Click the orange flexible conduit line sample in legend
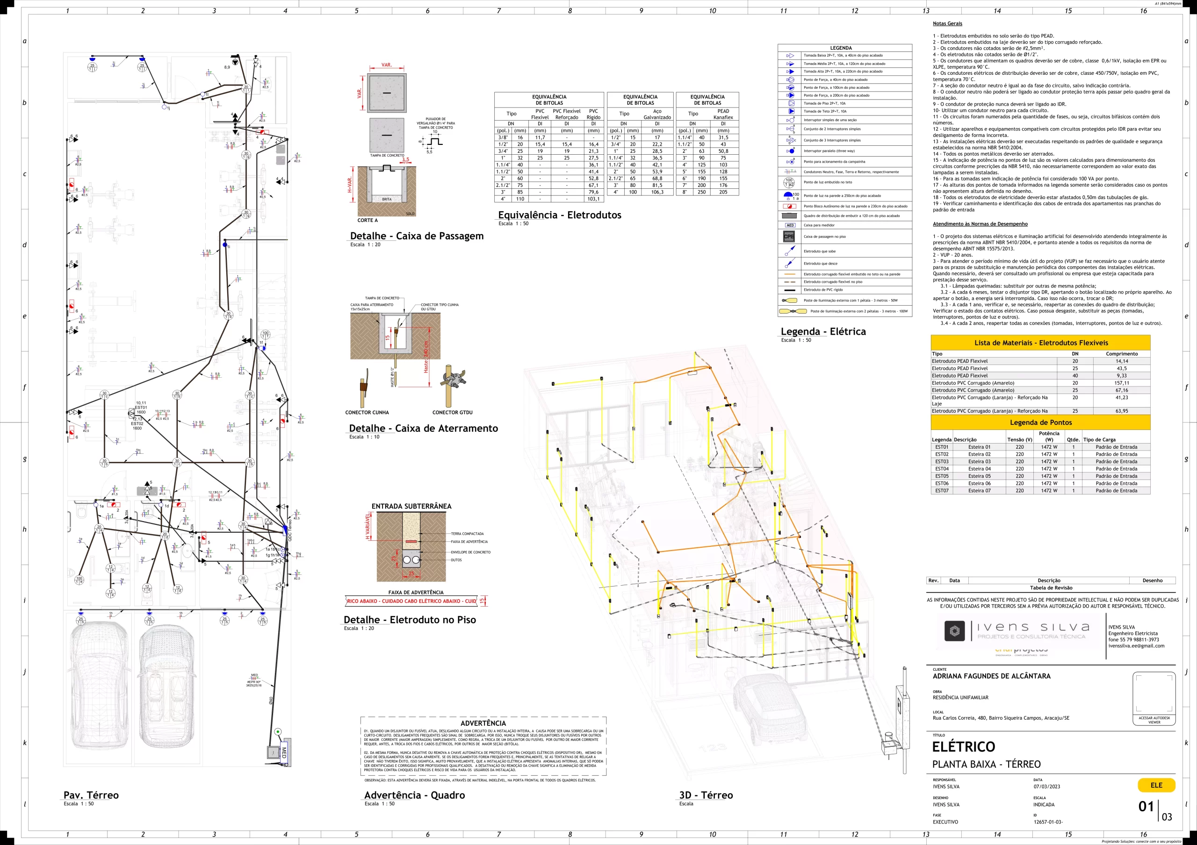Image resolution: width=1197 pixels, height=845 pixels. pos(790,274)
